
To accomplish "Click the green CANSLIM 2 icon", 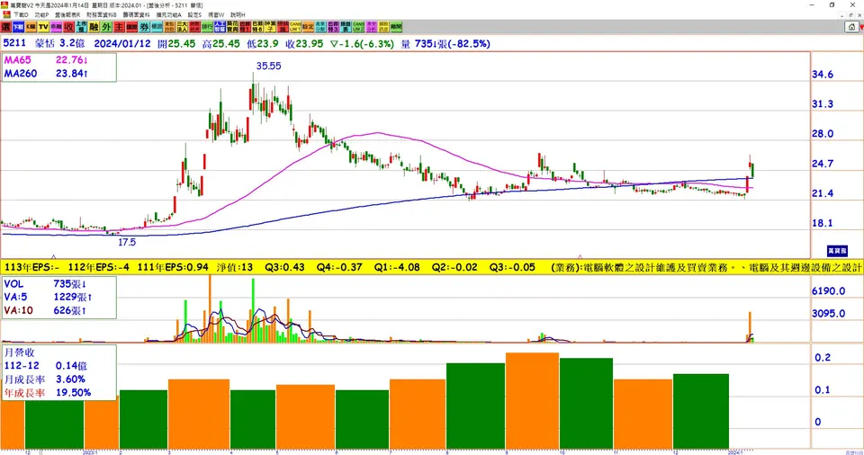I will 358,26.
